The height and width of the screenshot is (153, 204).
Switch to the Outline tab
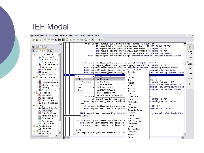click(51, 51)
